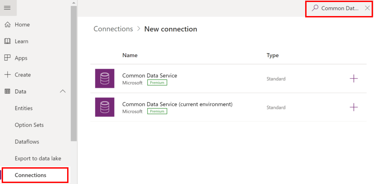Go back via Connections breadcrumb
The height and width of the screenshot is (184, 374).
[113, 29]
